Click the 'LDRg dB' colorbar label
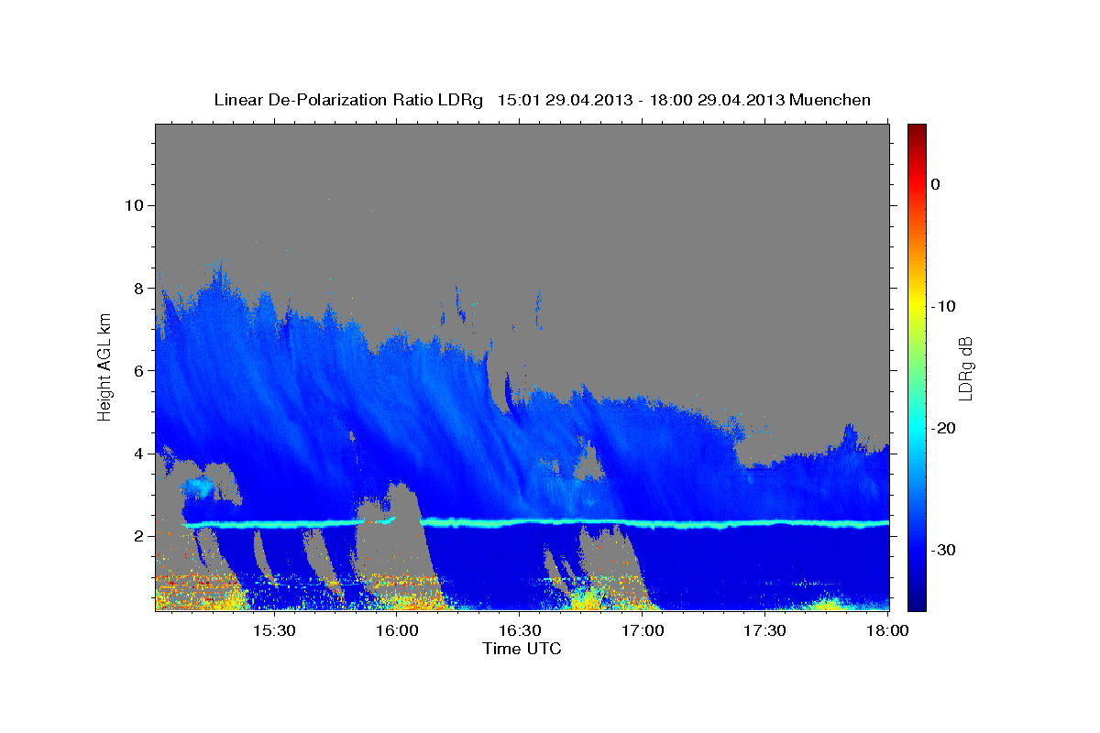 point(965,368)
